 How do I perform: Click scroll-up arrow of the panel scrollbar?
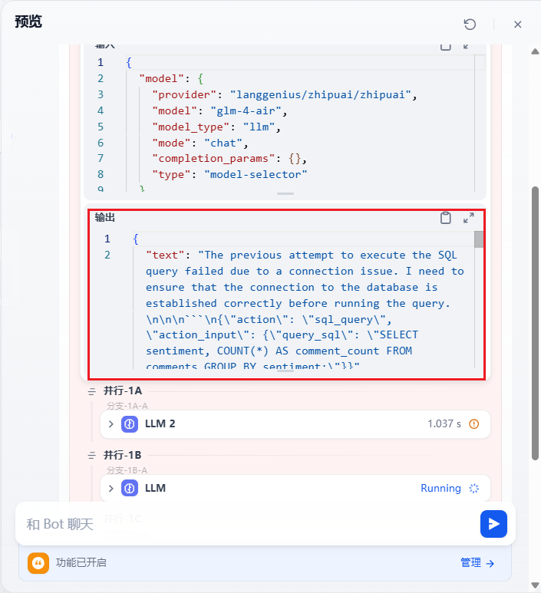(535, 52)
